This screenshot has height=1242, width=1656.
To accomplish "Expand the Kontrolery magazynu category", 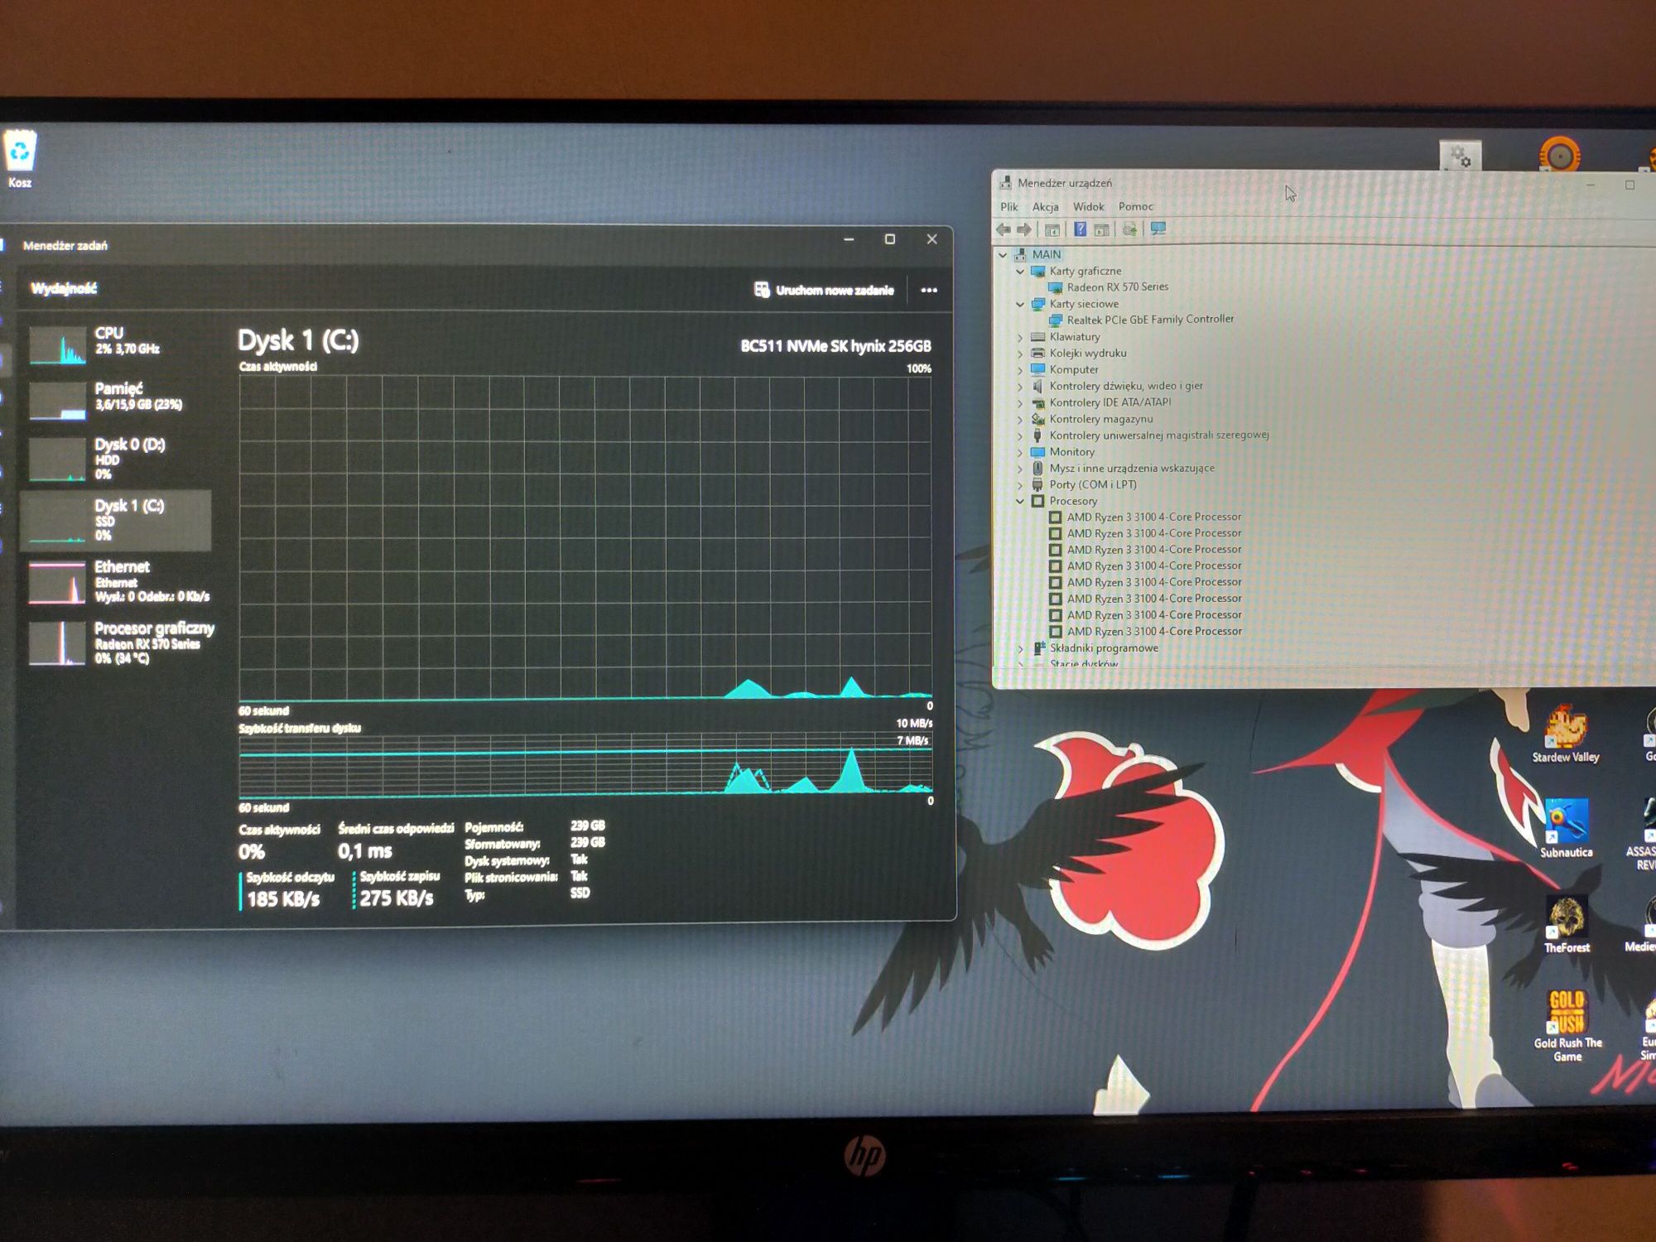I will [1020, 420].
